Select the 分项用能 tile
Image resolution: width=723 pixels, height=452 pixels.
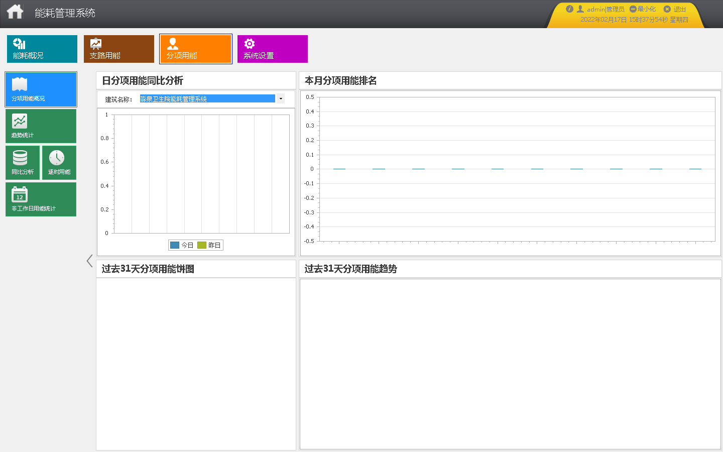coord(196,49)
